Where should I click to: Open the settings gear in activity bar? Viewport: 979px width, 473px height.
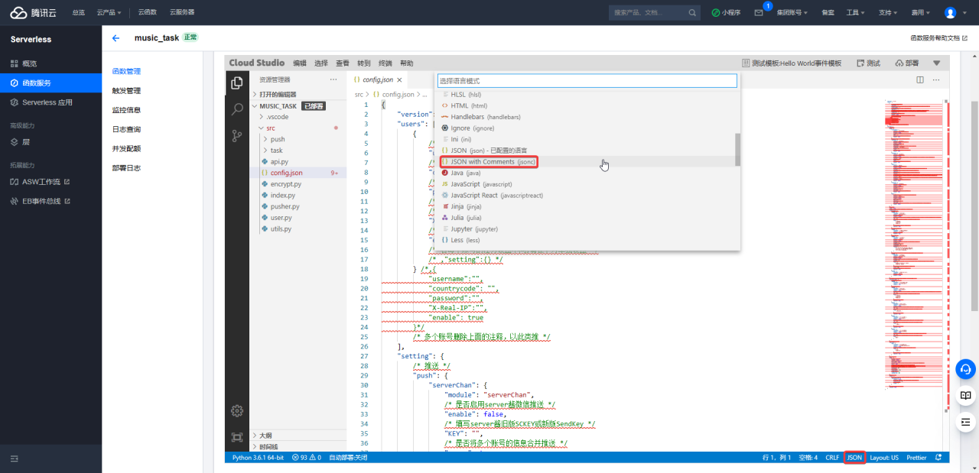pos(237,411)
